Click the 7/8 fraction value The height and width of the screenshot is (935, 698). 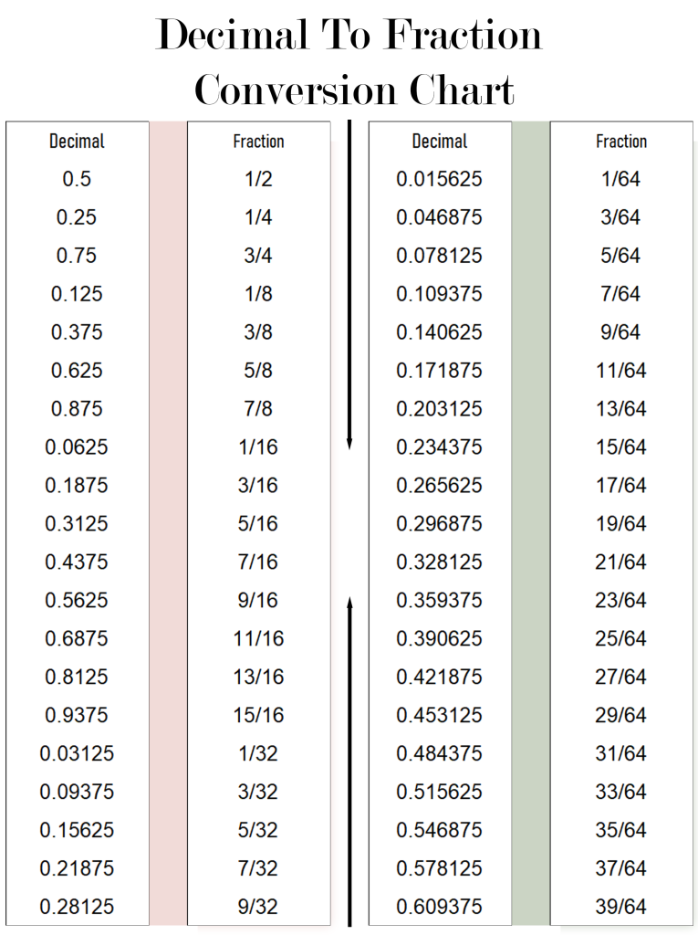point(258,408)
